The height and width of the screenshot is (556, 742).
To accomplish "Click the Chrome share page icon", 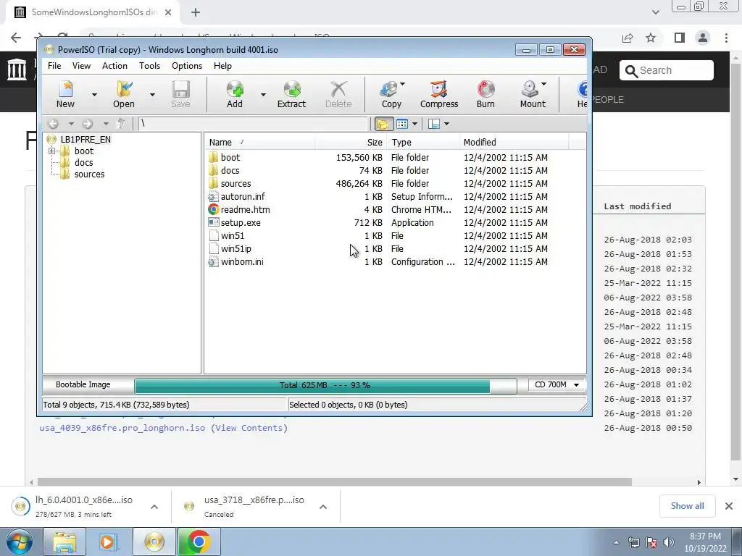I will click(628, 38).
